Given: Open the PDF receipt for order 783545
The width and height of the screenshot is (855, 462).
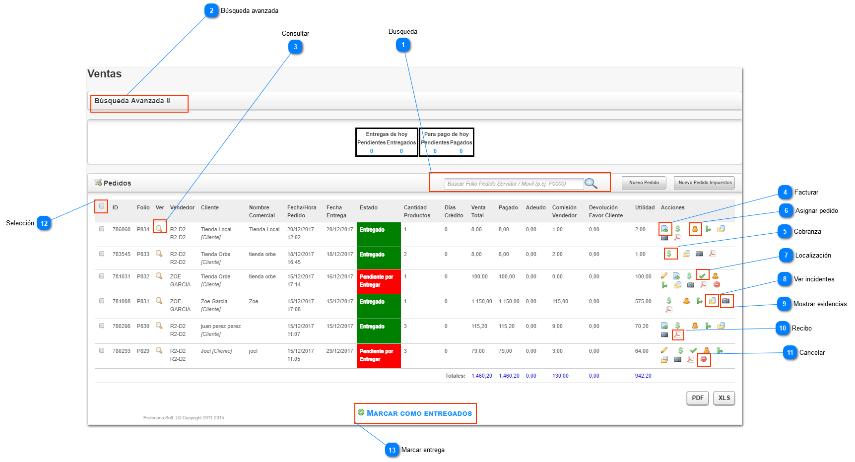Looking at the screenshot, I should click(712, 254).
